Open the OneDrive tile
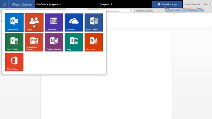212x119 pixels. 74,22
